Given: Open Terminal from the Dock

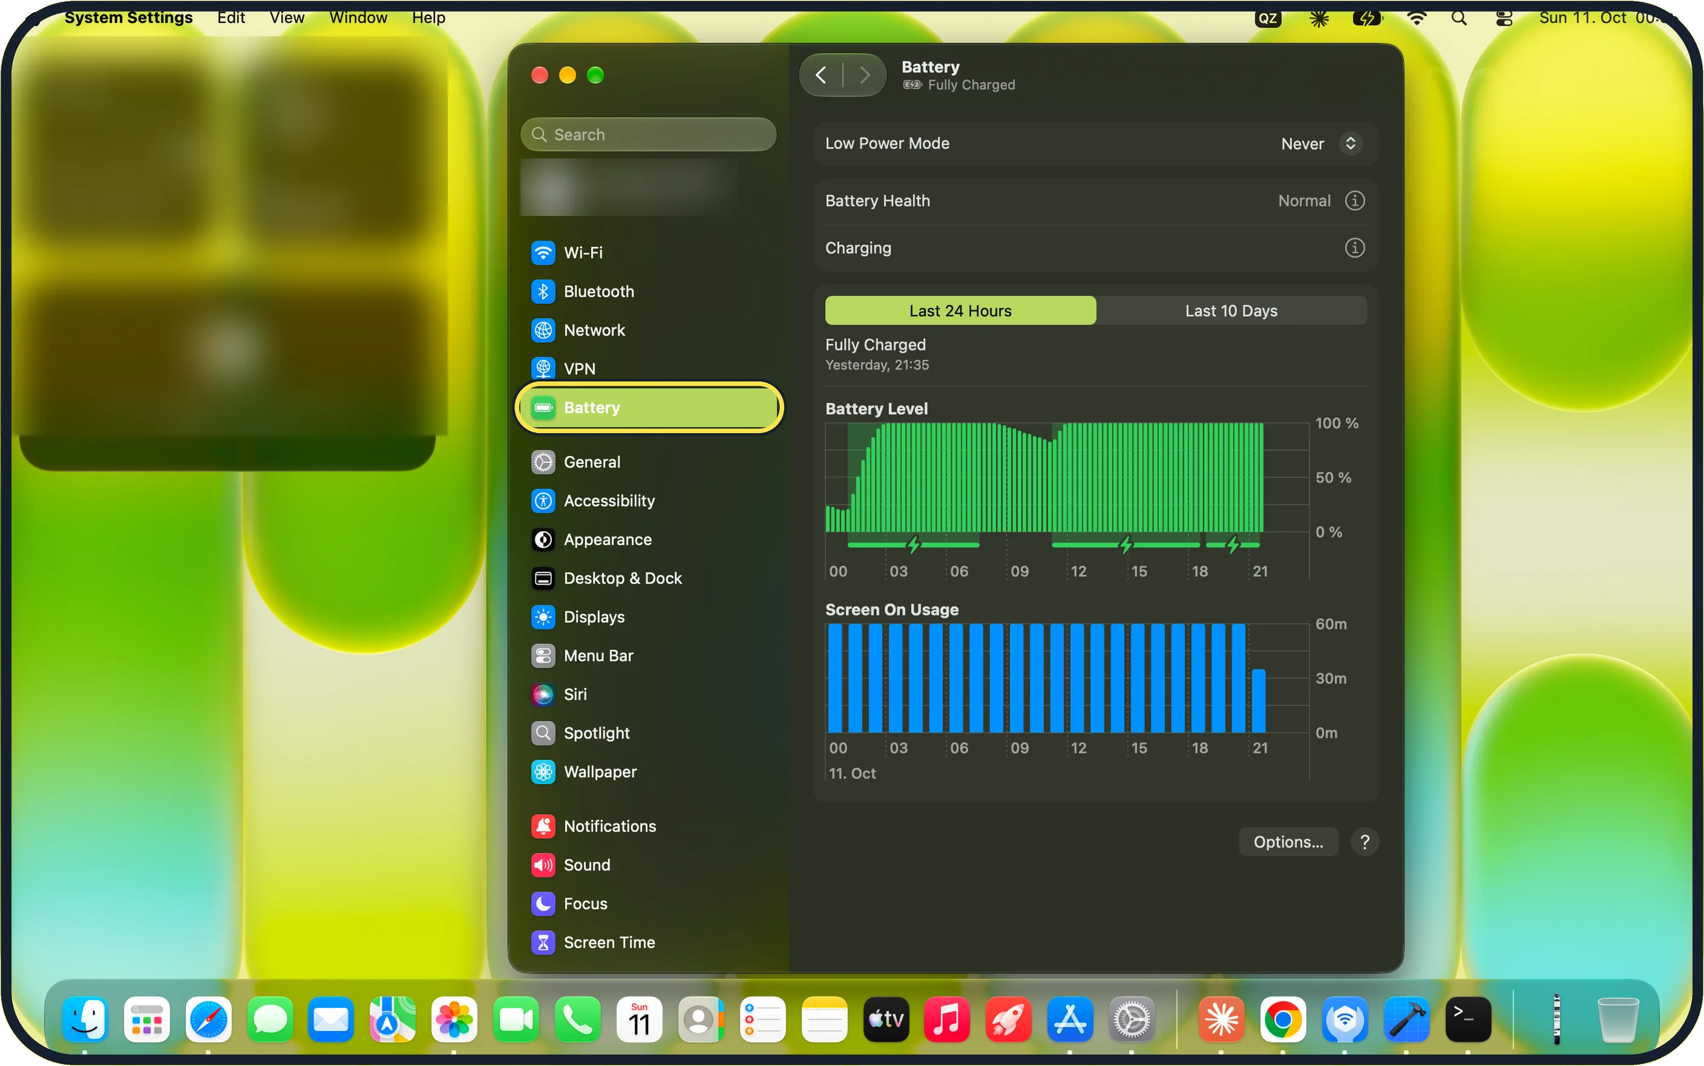Looking at the screenshot, I should pos(1468,1019).
